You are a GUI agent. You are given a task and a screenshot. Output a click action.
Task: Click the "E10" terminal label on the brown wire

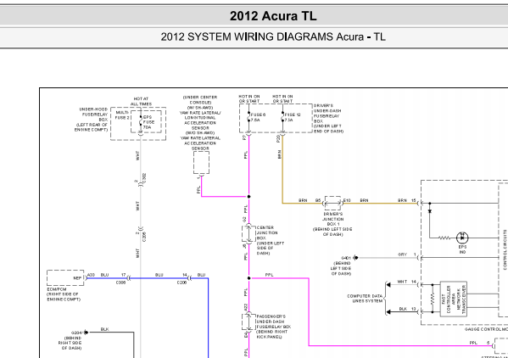[347, 200]
